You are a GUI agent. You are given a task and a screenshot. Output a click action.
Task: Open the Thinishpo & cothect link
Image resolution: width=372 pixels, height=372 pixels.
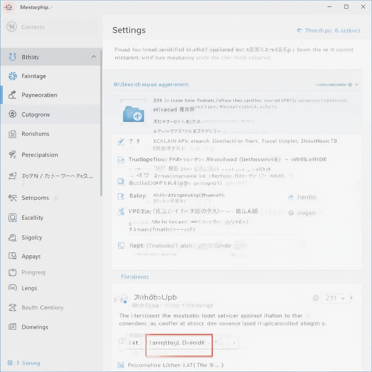click(328, 31)
